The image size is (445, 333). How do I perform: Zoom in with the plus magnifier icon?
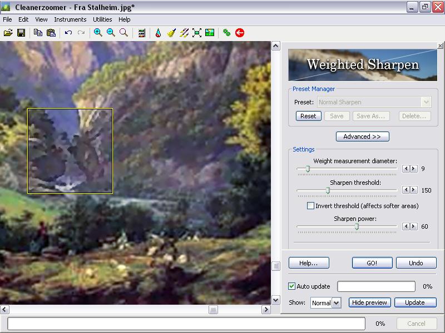pyautogui.click(x=98, y=33)
